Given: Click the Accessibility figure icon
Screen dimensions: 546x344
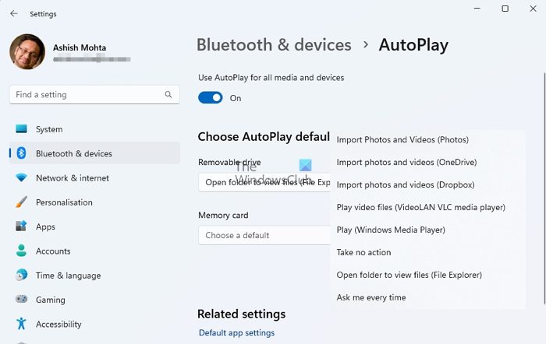Looking at the screenshot, I should (x=21, y=324).
